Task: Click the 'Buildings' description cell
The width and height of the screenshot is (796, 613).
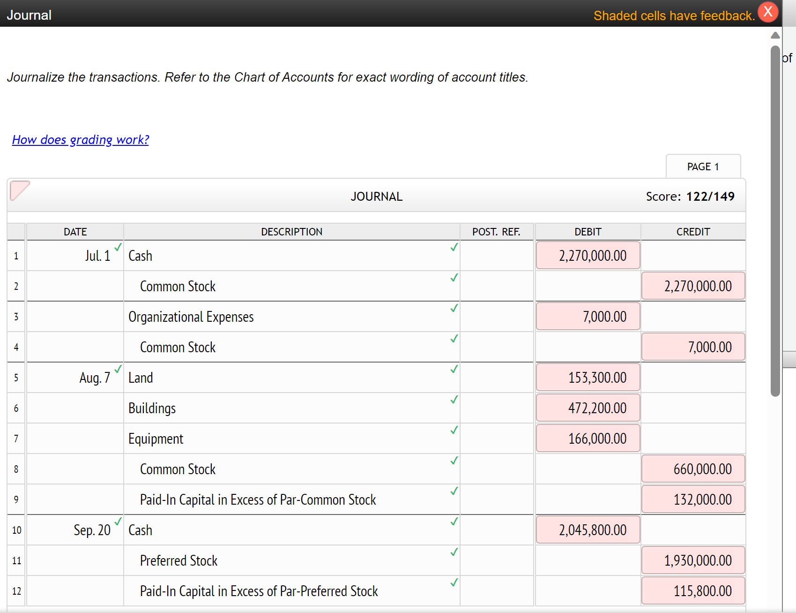Action: point(291,408)
